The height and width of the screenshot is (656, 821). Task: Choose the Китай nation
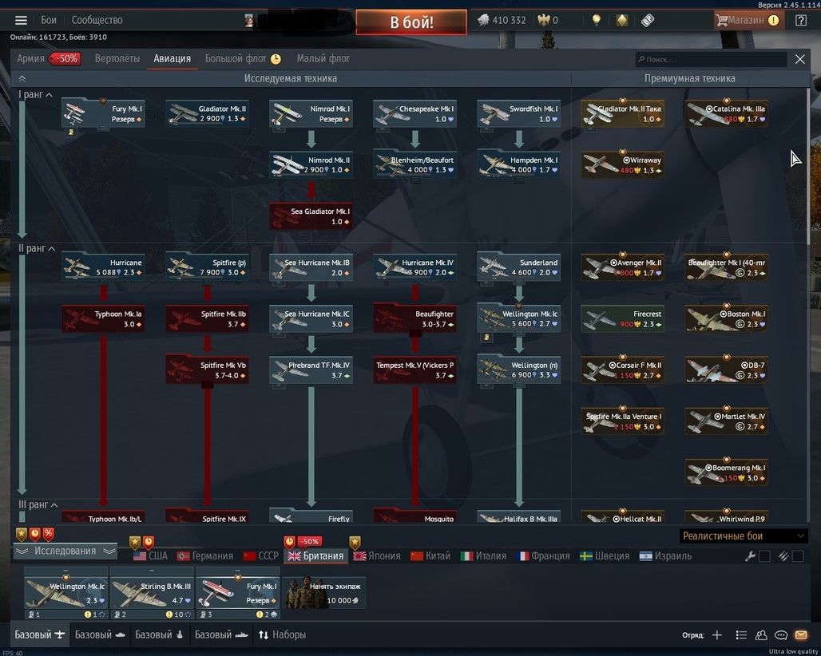point(430,555)
